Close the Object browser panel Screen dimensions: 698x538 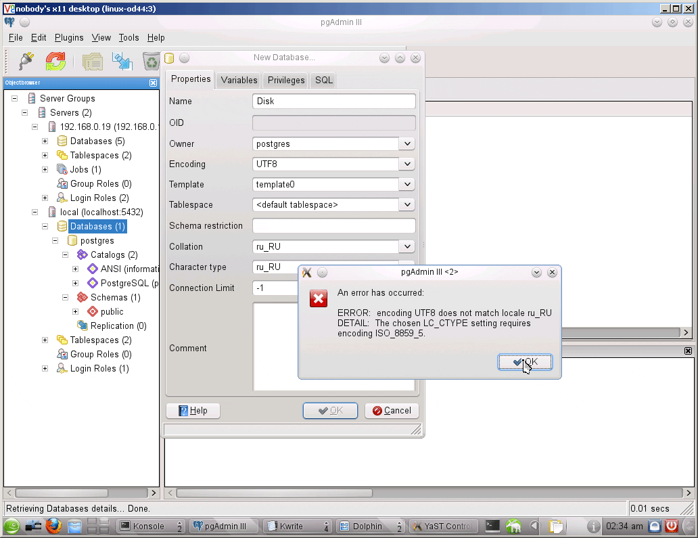pos(153,83)
